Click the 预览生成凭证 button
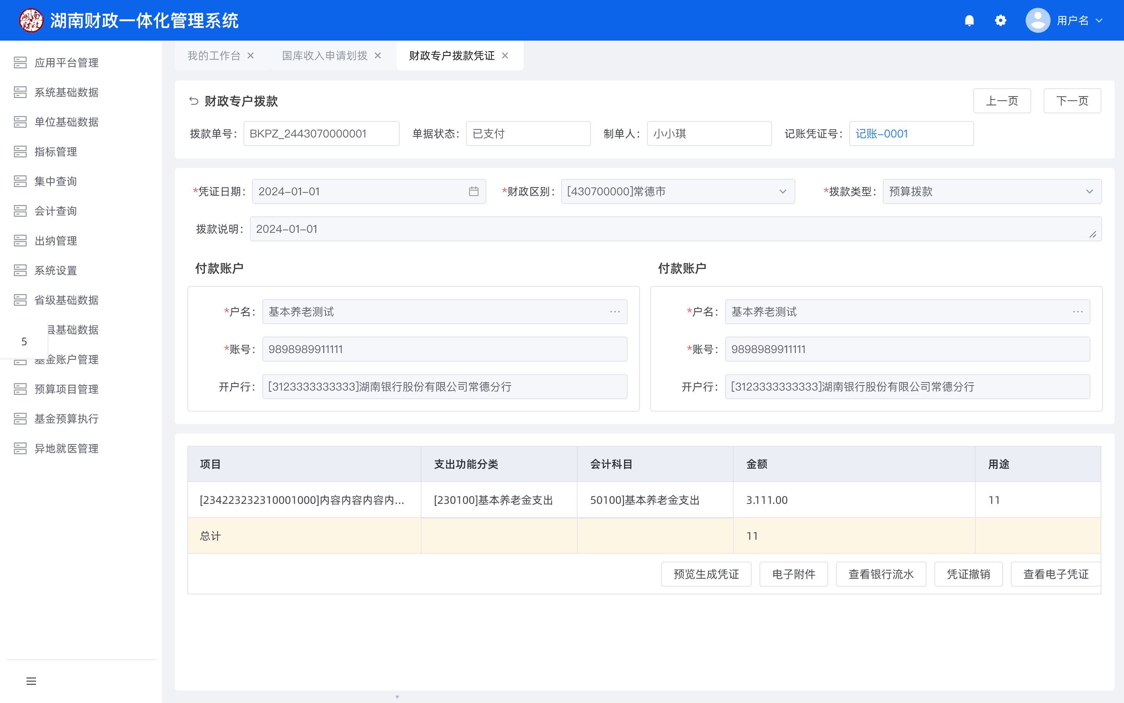Screen dimensions: 1124x703 coord(706,574)
